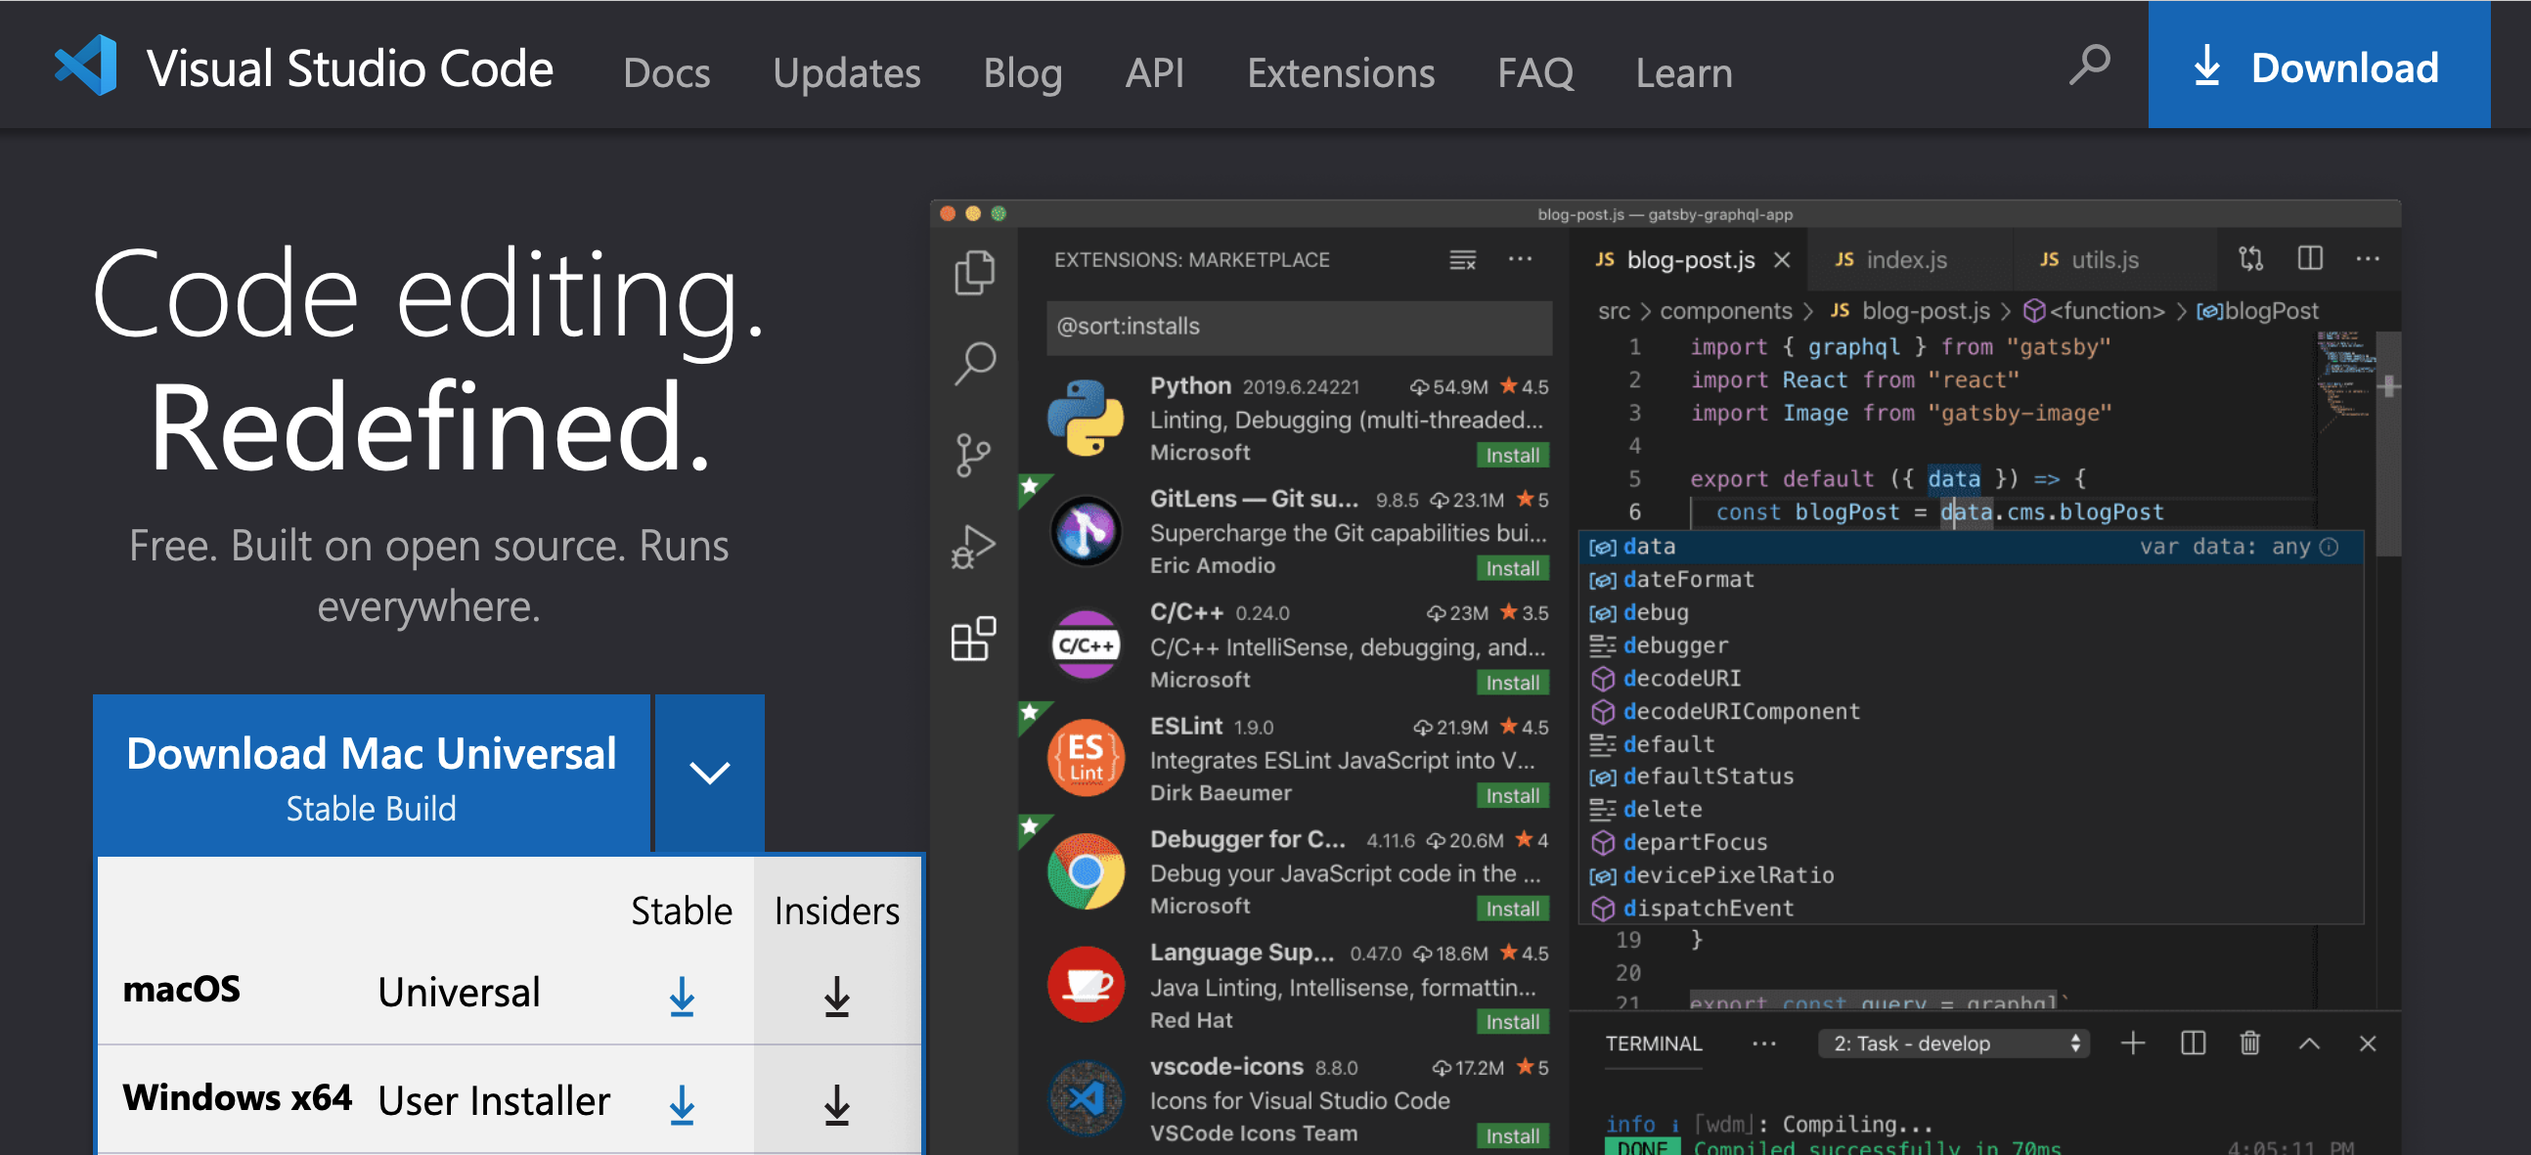Select dateFormat in autocomplete list
The image size is (2531, 1155).
(x=1970, y=580)
